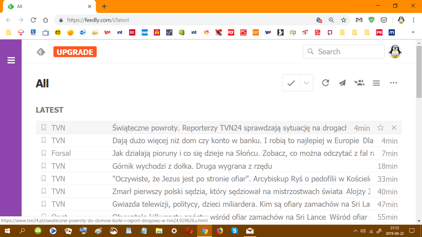
Task: Star the Świąteczne powroty article
Action: pyautogui.click(x=381, y=128)
